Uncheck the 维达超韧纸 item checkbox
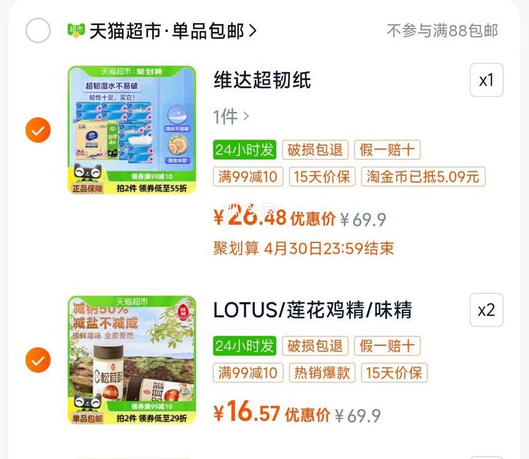 click(38, 130)
